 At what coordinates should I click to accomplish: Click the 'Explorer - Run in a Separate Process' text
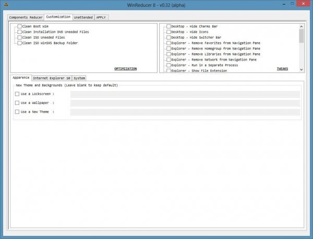(x=204, y=65)
